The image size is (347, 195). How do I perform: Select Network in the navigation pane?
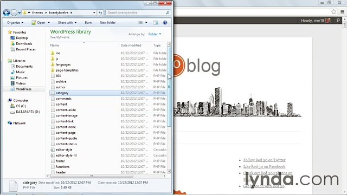pyautogui.click(x=20, y=123)
